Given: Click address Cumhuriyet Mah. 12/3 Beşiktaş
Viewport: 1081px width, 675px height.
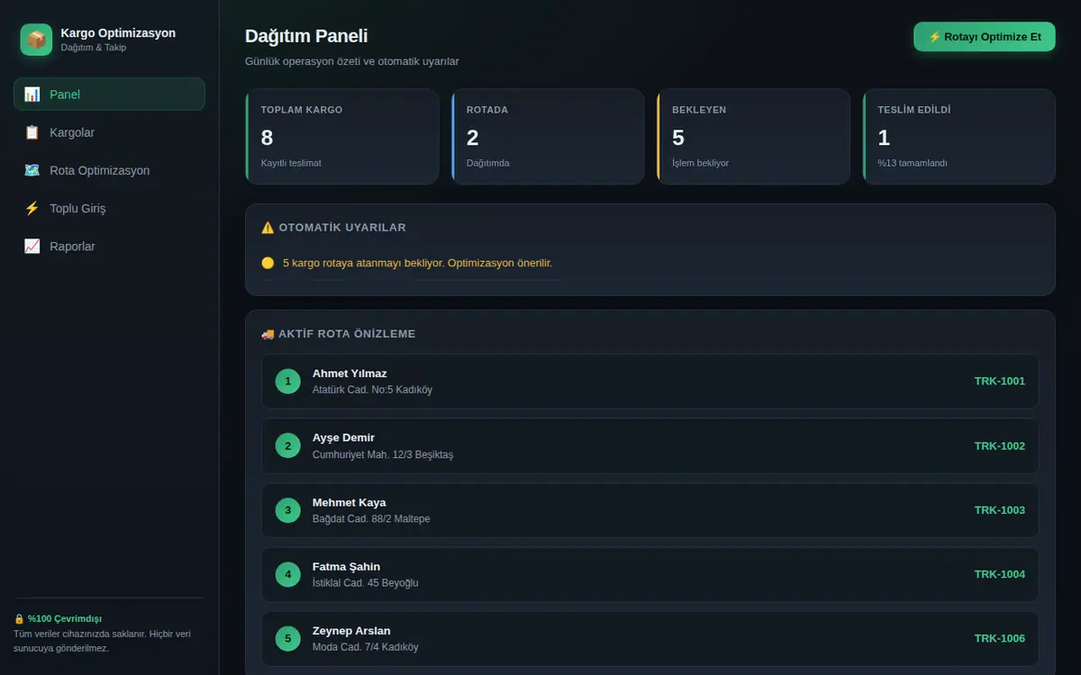Looking at the screenshot, I should click(383, 455).
